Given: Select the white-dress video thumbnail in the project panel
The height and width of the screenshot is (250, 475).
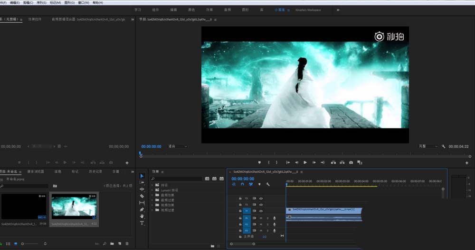Looking at the screenshot, I should pyautogui.click(x=75, y=207).
